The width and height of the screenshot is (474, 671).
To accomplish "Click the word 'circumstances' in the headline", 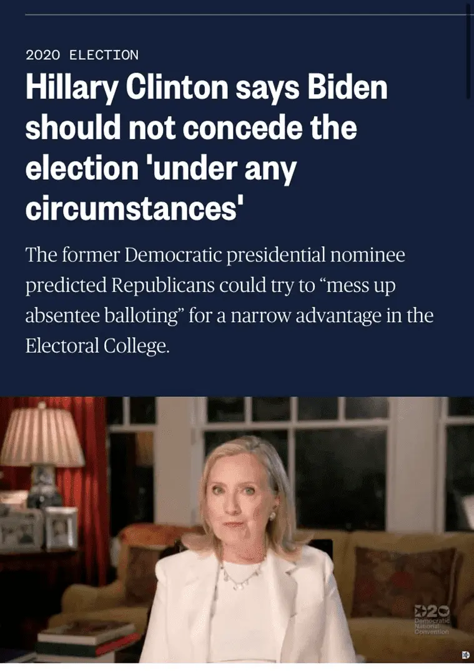I will (x=131, y=208).
